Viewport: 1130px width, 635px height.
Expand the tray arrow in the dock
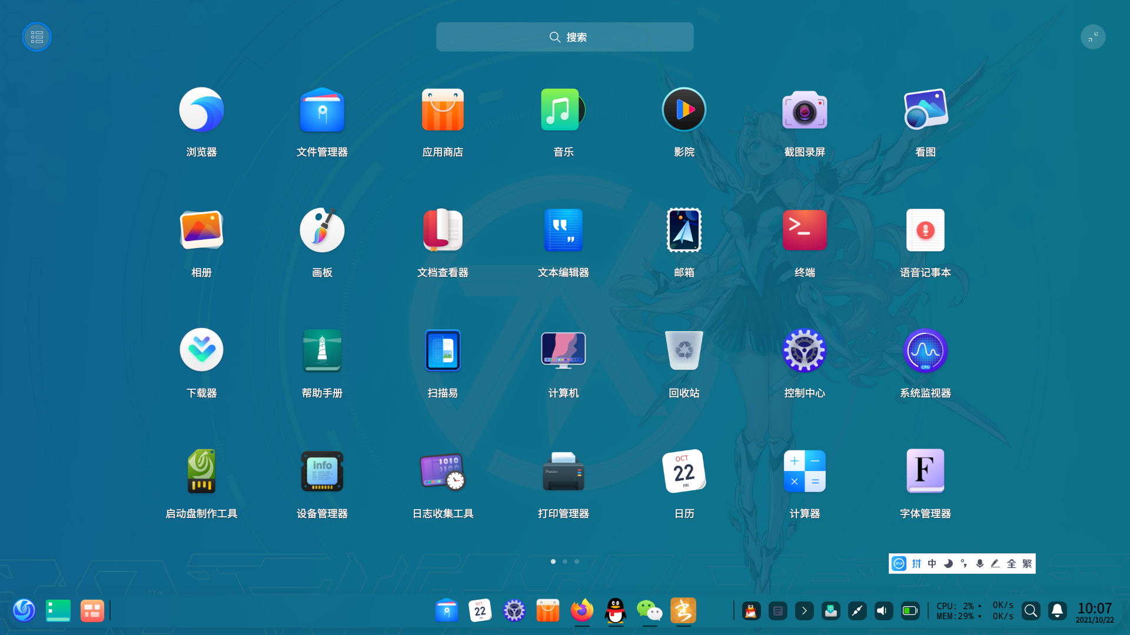point(804,611)
